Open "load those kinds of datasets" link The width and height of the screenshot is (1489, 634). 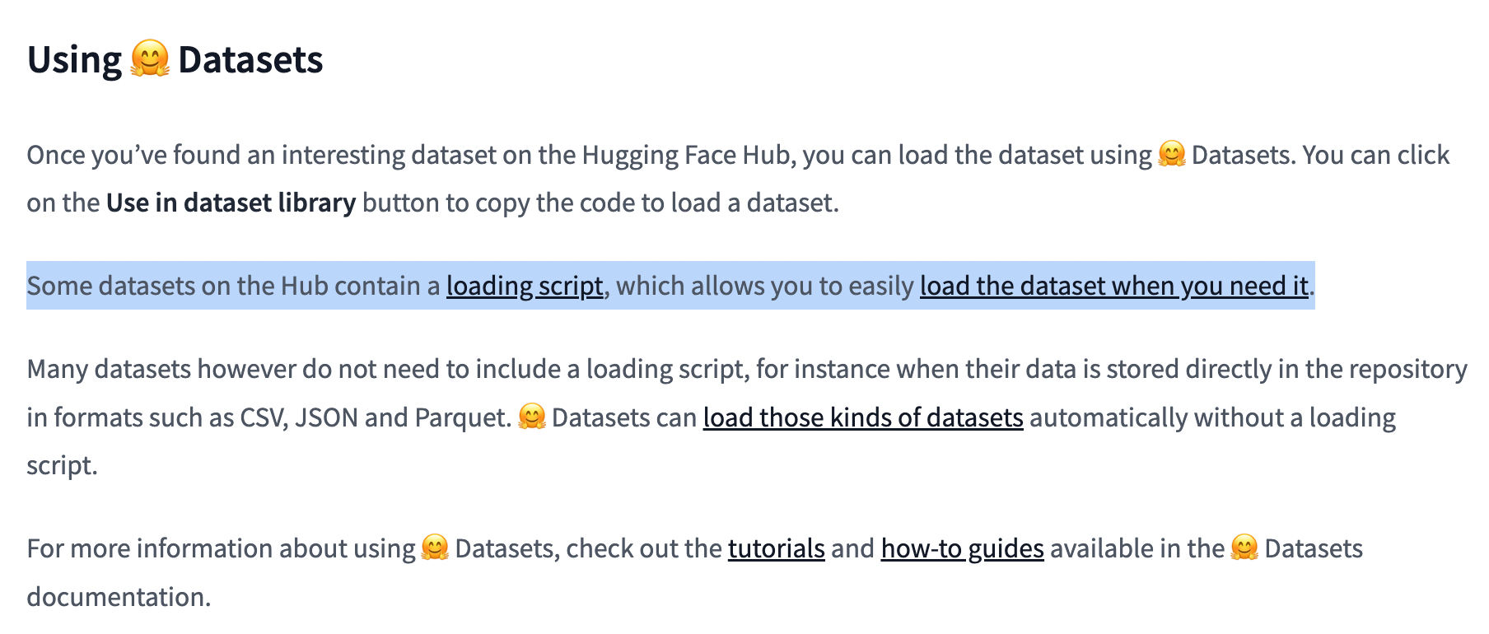tap(863, 417)
